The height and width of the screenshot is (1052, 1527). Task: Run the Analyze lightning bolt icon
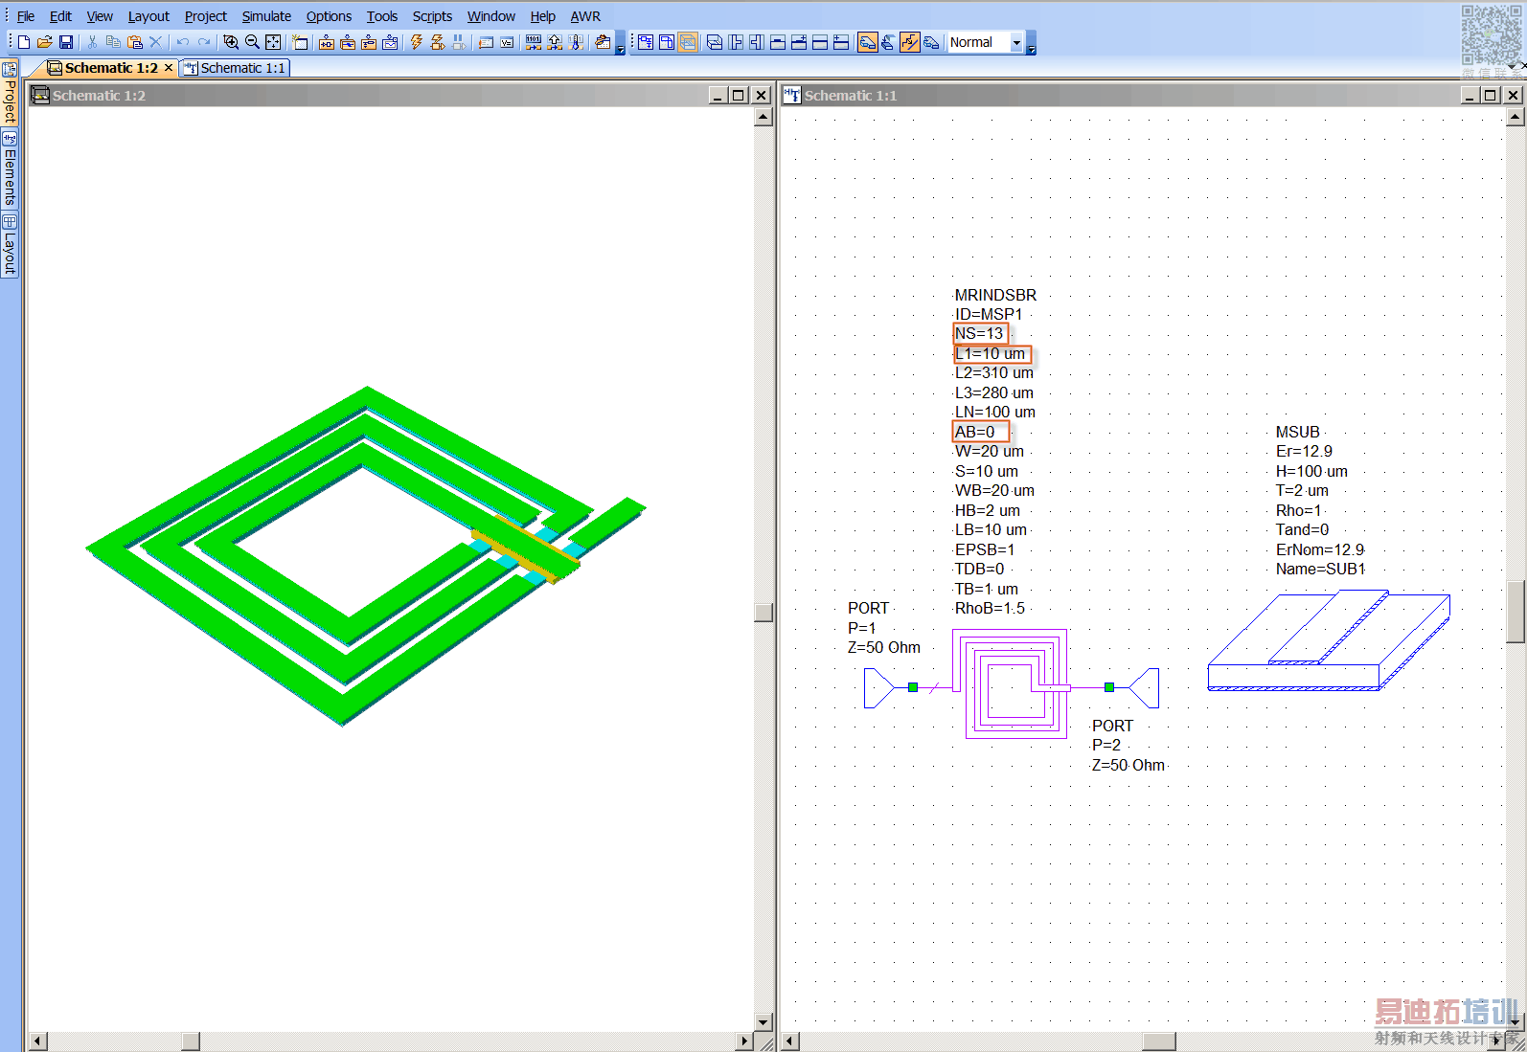417,42
